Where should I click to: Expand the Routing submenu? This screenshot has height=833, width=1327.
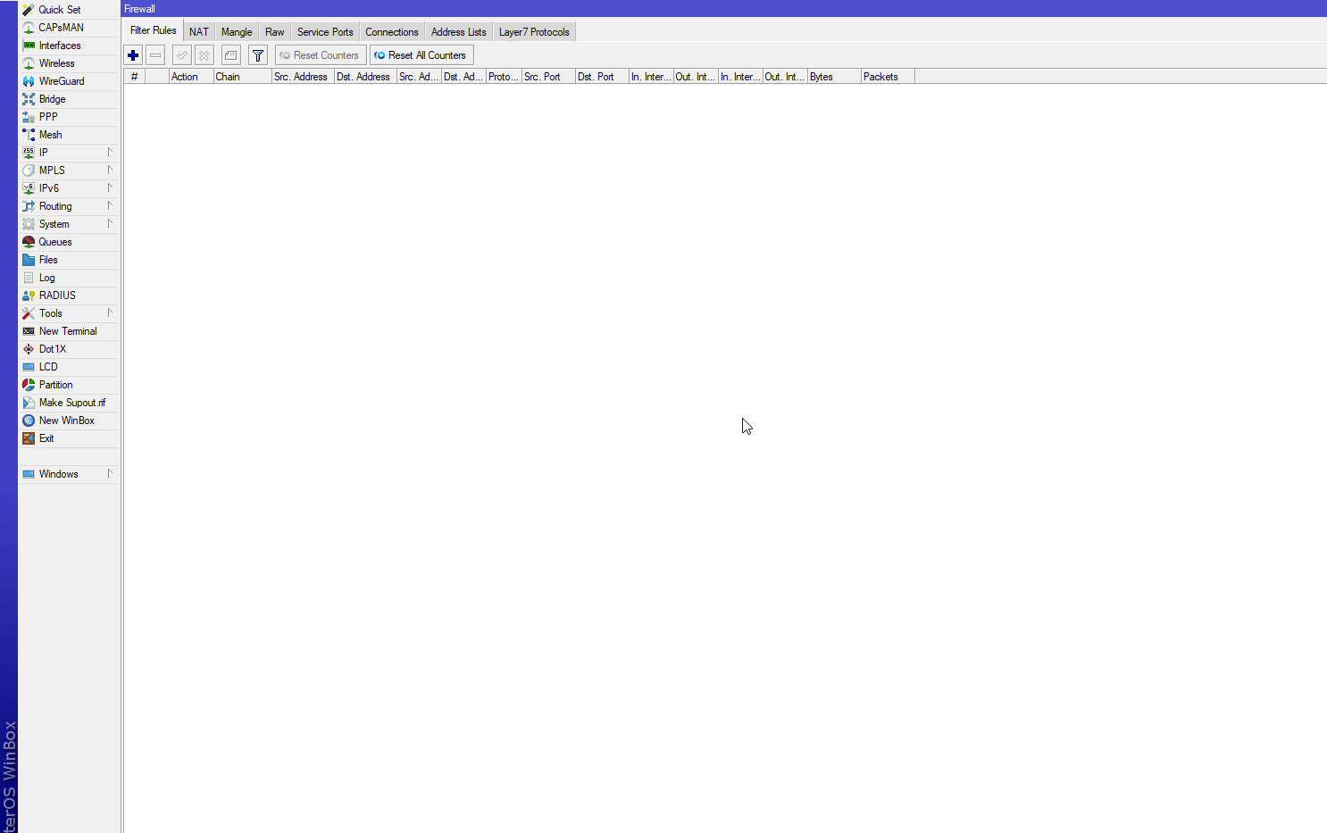coord(70,206)
